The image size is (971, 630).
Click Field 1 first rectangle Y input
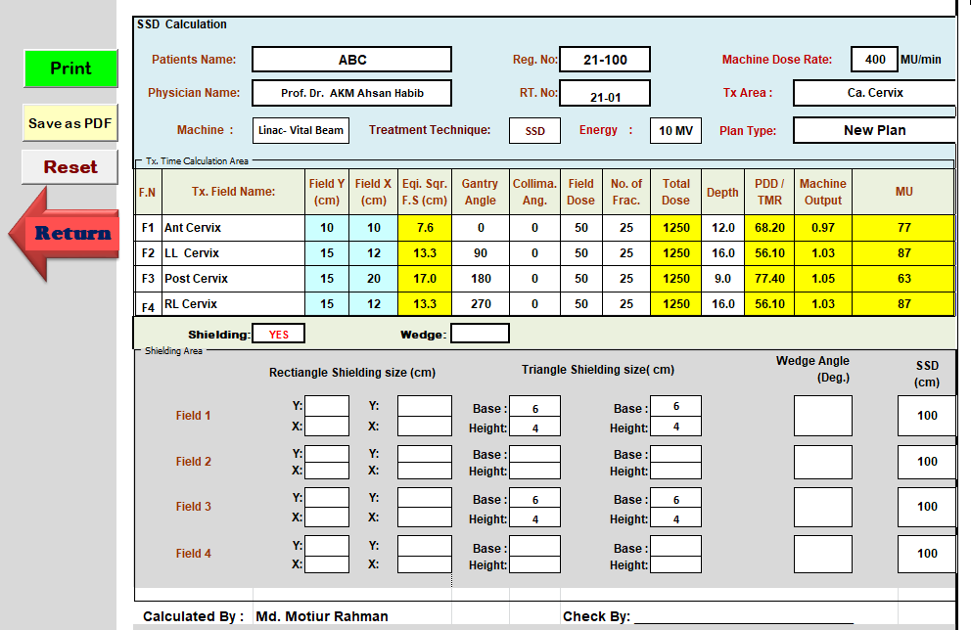[327, 406]
